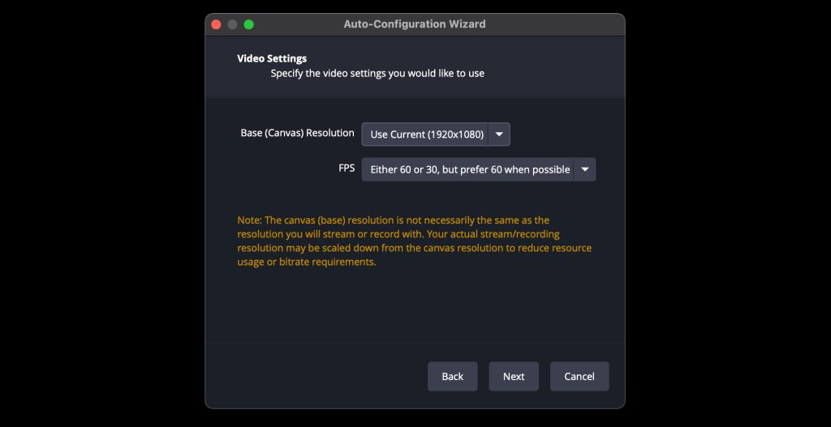This screenshot has height=427, width=831.
Task: Click the FPS field label
Action: point(347,168)
